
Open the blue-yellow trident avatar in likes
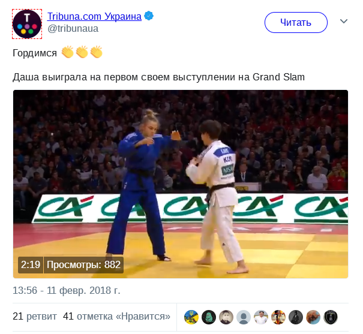pos(191,317)
